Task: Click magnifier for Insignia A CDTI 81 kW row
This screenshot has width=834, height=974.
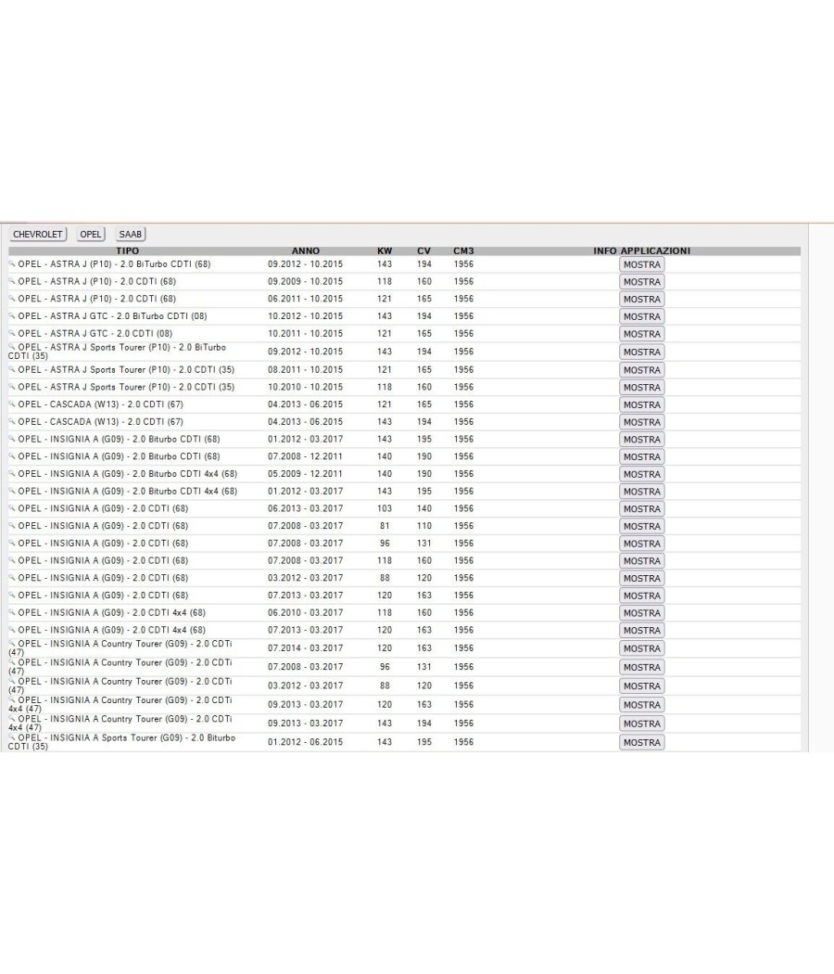Action: tap(12, 526)
